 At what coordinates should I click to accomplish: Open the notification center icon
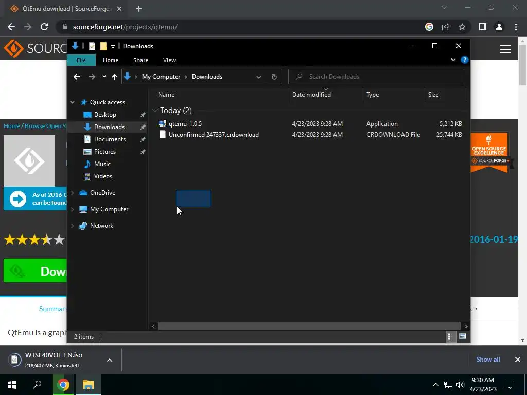[x=510, y=385]
